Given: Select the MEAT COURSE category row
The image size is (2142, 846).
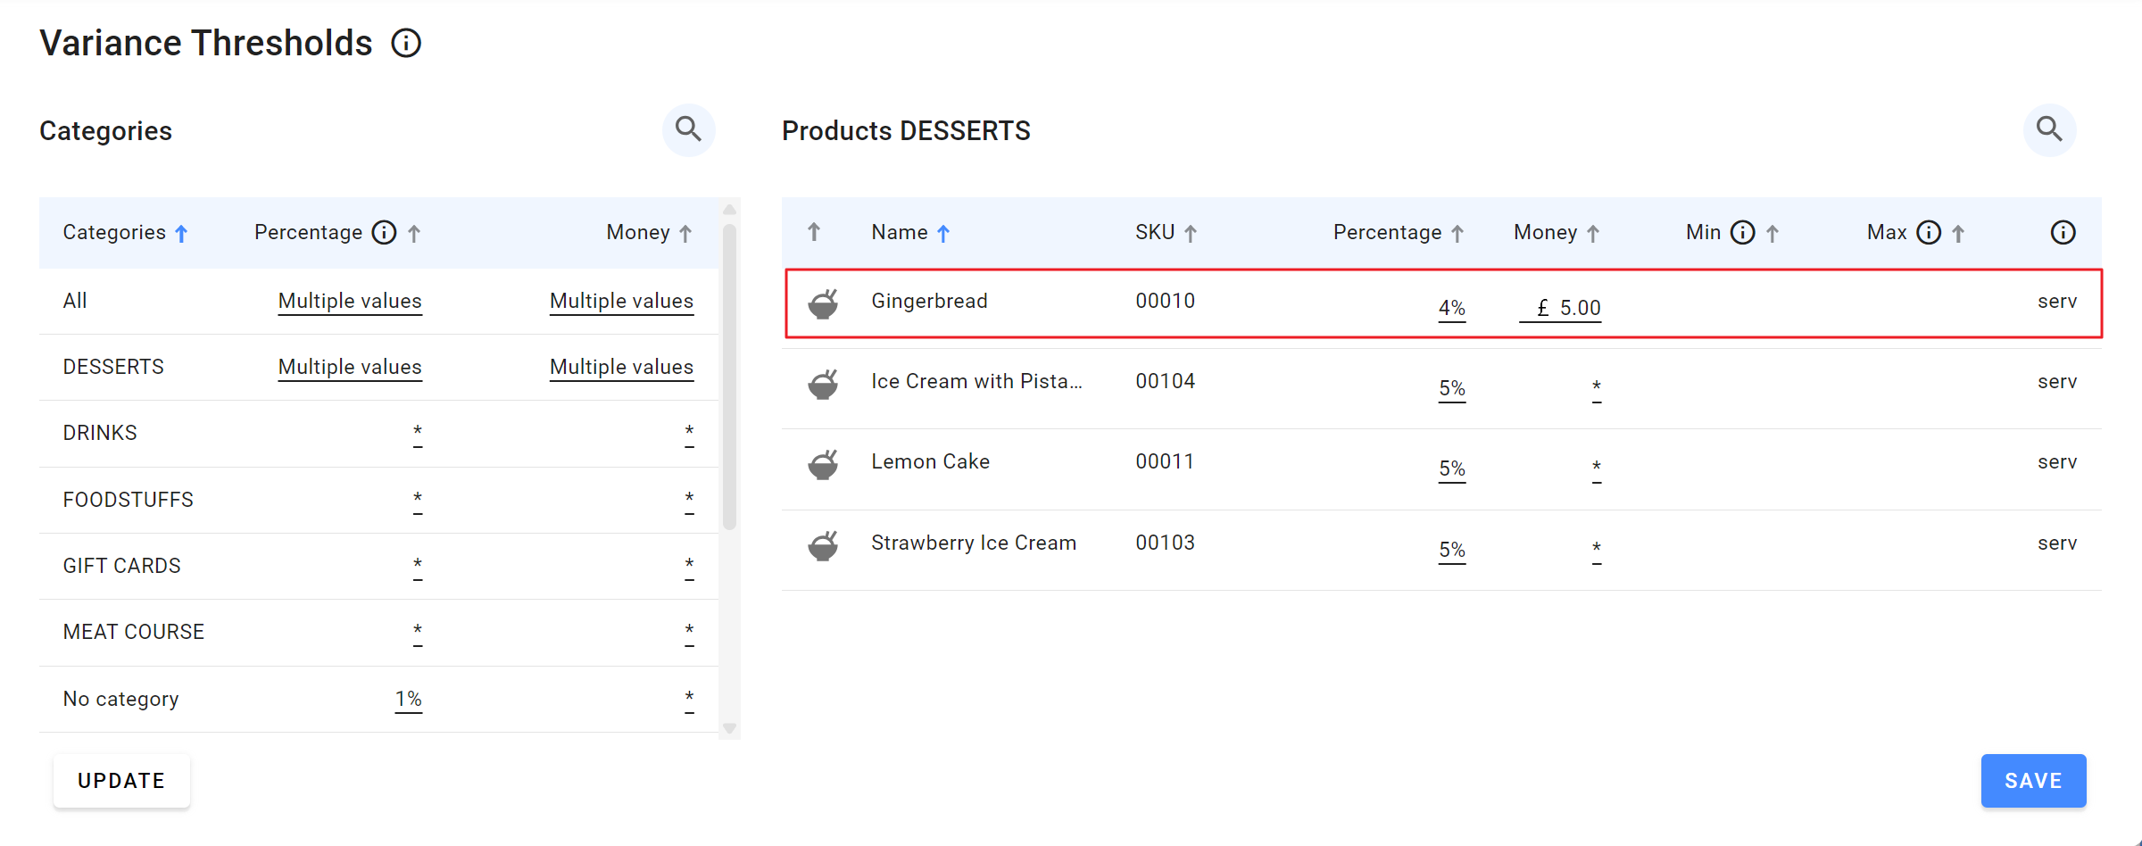Looking at the screenshot, I should click(x=134, y=633).
